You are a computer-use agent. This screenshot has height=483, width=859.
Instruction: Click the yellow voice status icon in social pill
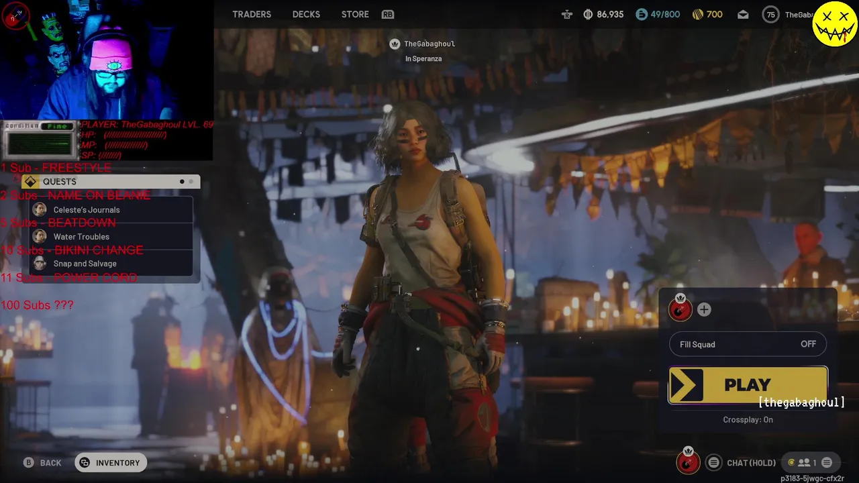pos(791,463)
